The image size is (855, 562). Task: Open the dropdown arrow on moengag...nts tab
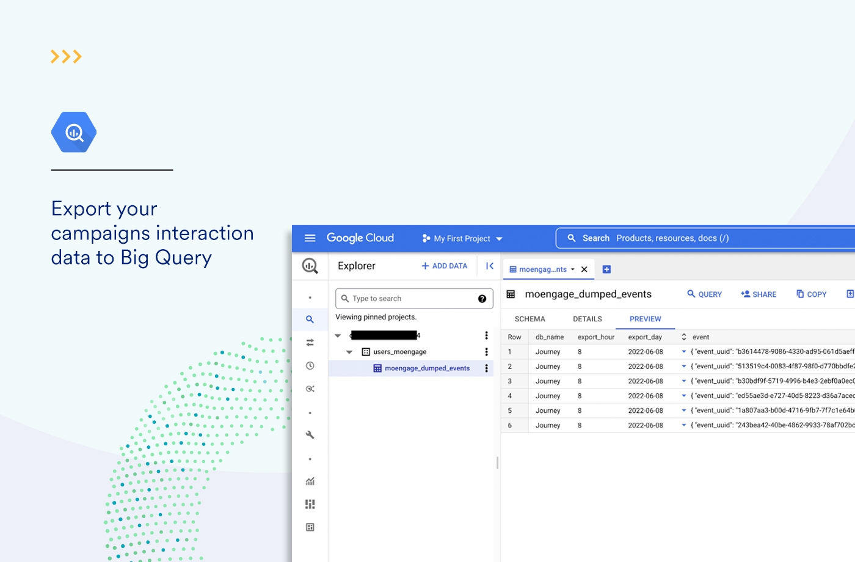573,269
